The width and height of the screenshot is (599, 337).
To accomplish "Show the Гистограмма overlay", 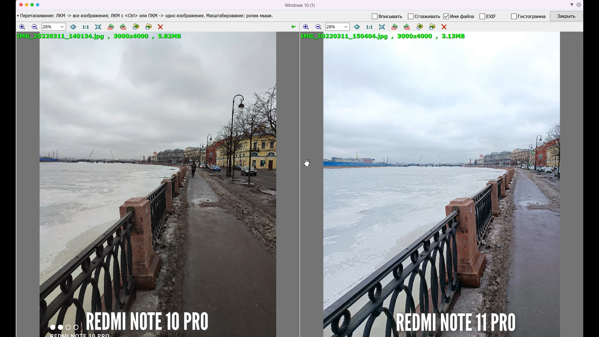I will pos(514,16).
